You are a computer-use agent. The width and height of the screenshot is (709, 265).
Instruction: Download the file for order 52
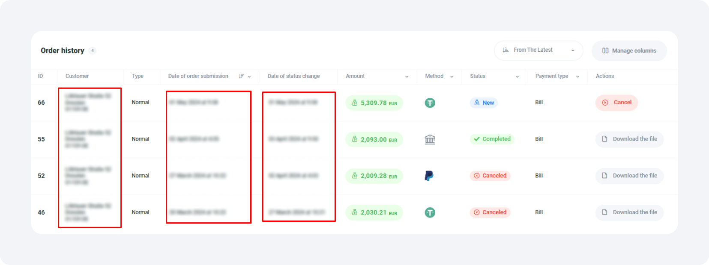tap(629, 176)
